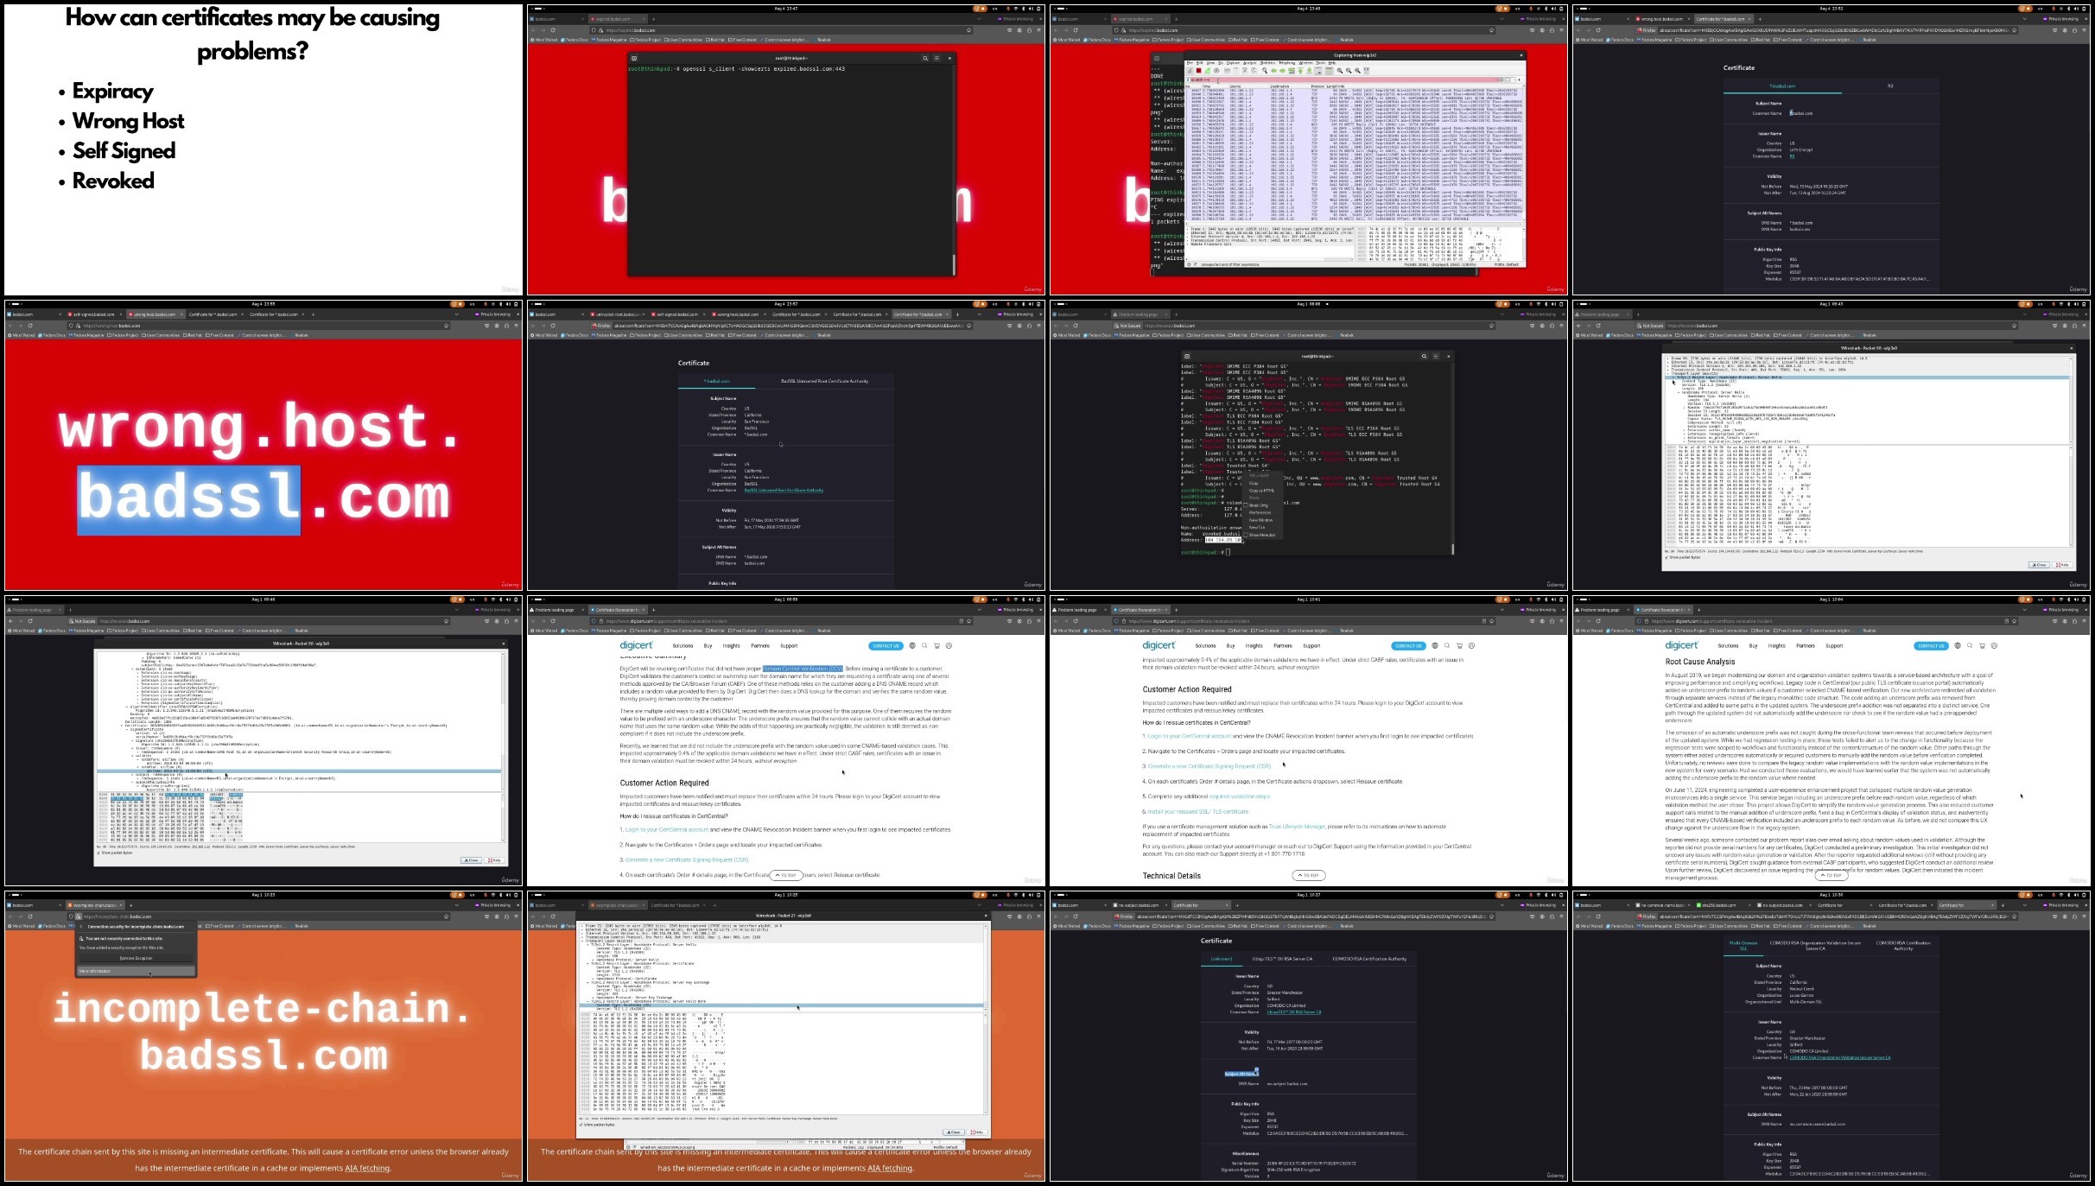Click pink ip.addr display filter field in Wireshark
The image size is (2095, 1186).
click(x=1348, y=79)
